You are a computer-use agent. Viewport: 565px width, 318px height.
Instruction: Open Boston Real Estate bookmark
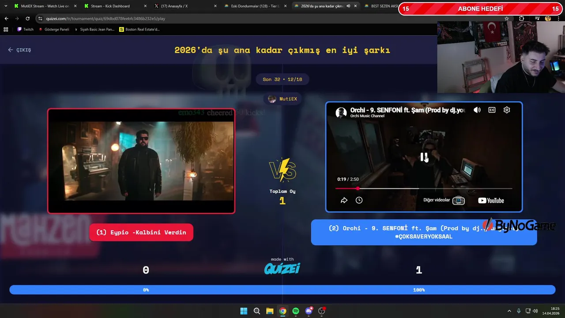[139, 30]
